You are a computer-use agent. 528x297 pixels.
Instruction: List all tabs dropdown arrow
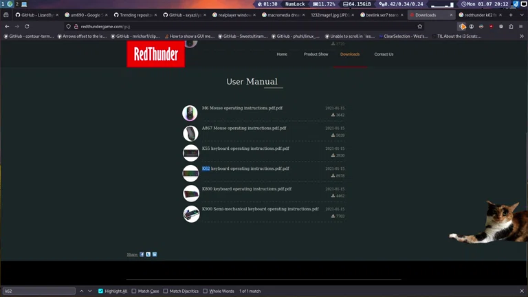522,15
